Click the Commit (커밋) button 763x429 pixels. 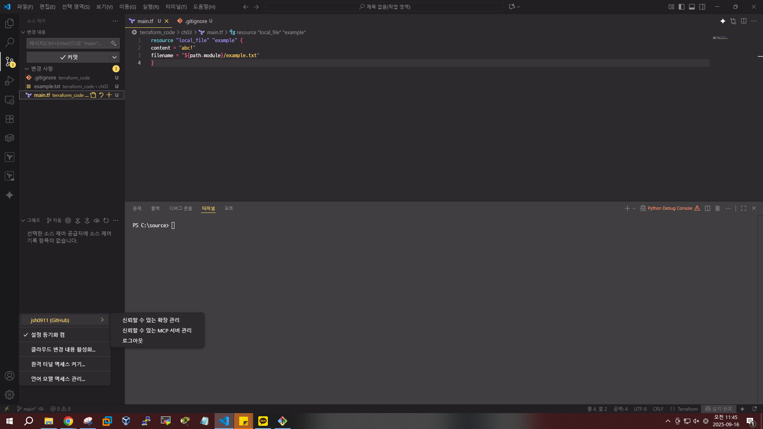(68, 57)
